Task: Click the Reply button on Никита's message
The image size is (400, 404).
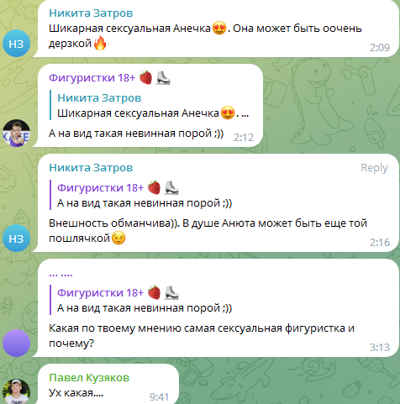Action: point(374,168)
